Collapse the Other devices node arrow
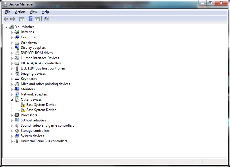The image size is (230, 167). tap(12, 100)
